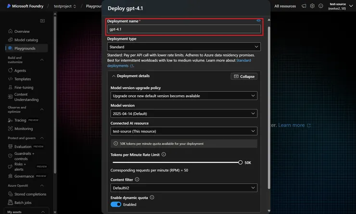
Task: Click the Governance building icon
Action: pyautogui.click(x=10, y=176)
